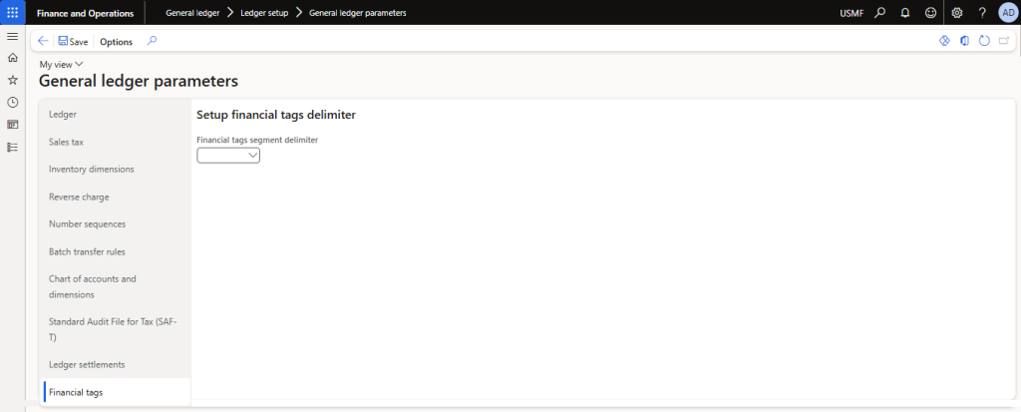1021x412 pixels.
Task: Switch to the Number sequences tab
Action: pos(87,223)
